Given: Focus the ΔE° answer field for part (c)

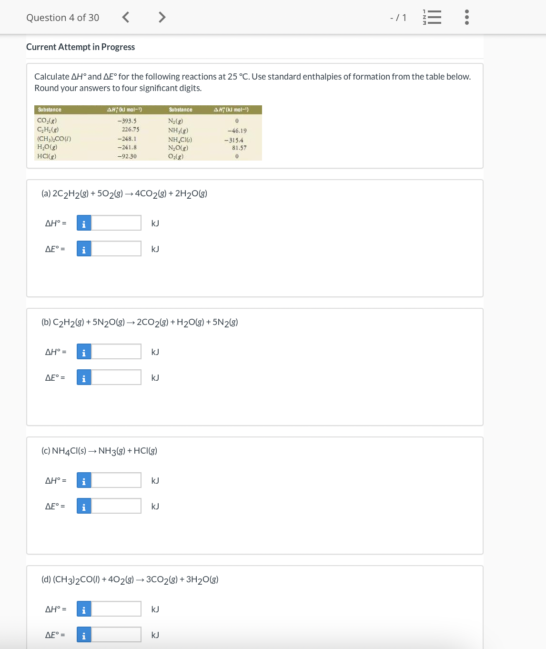Looking at the screenshot, I should [116, 506].
